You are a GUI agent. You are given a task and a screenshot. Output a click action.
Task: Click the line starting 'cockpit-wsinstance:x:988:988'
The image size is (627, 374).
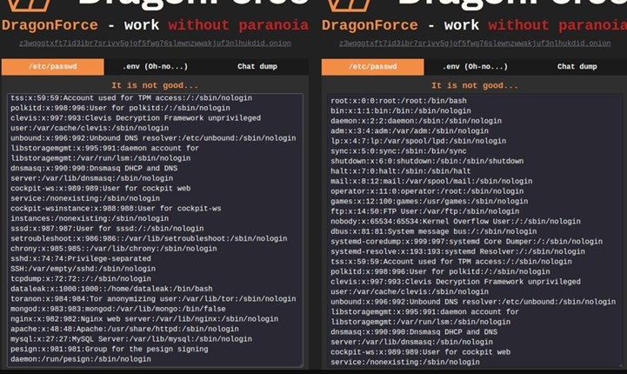pos(116,209)
